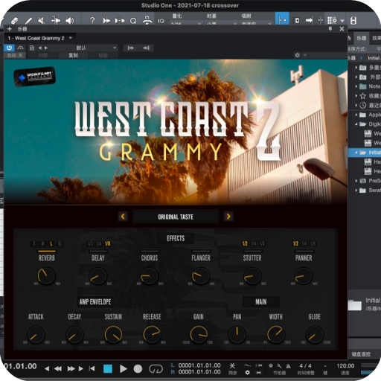Click the play button in transport

tap(123, 369)
